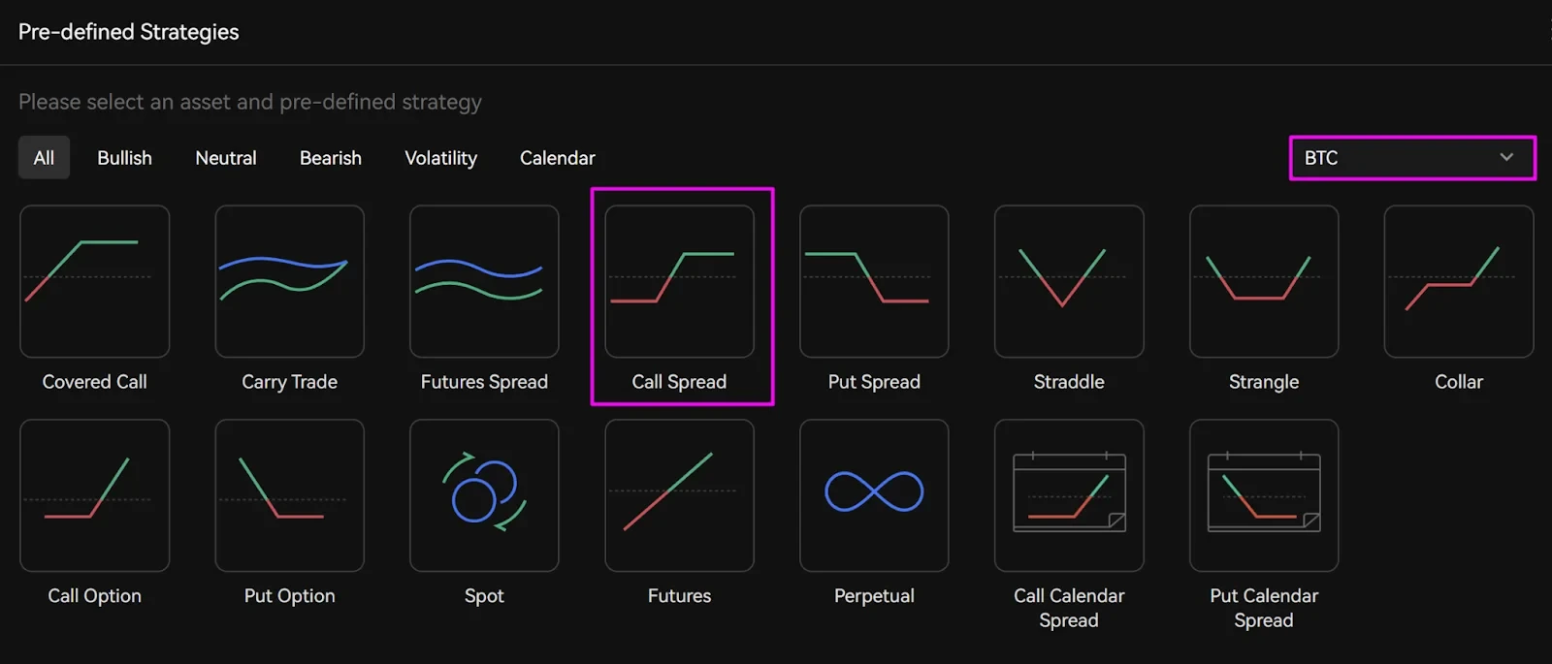Screen dimensions: 1552x664
Task: Choose the Carry Trade strategy tile
Action: click(290, 281)
